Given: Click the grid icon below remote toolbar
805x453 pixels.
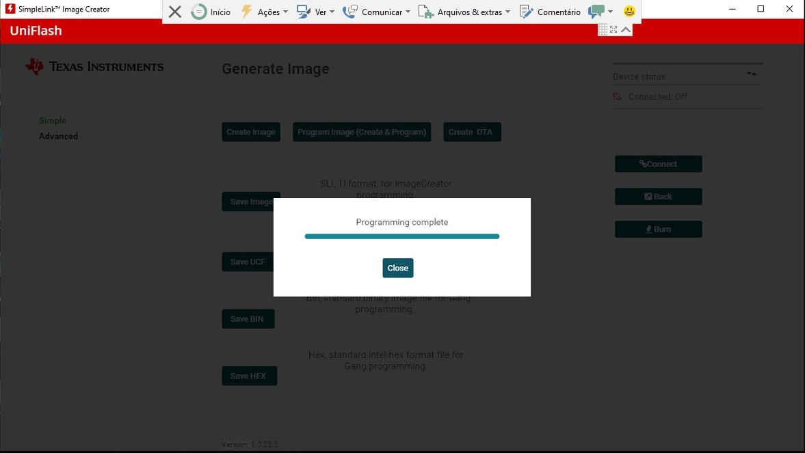Looking at the screenshot, I should pyautogui.click(x=603, y=30).
